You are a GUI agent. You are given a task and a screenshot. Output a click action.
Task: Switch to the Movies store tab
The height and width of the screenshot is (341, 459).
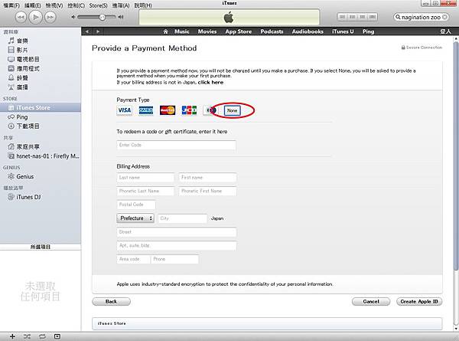[x=207, y=31]
